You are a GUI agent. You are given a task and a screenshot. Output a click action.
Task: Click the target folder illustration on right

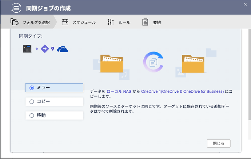point(193,64)
